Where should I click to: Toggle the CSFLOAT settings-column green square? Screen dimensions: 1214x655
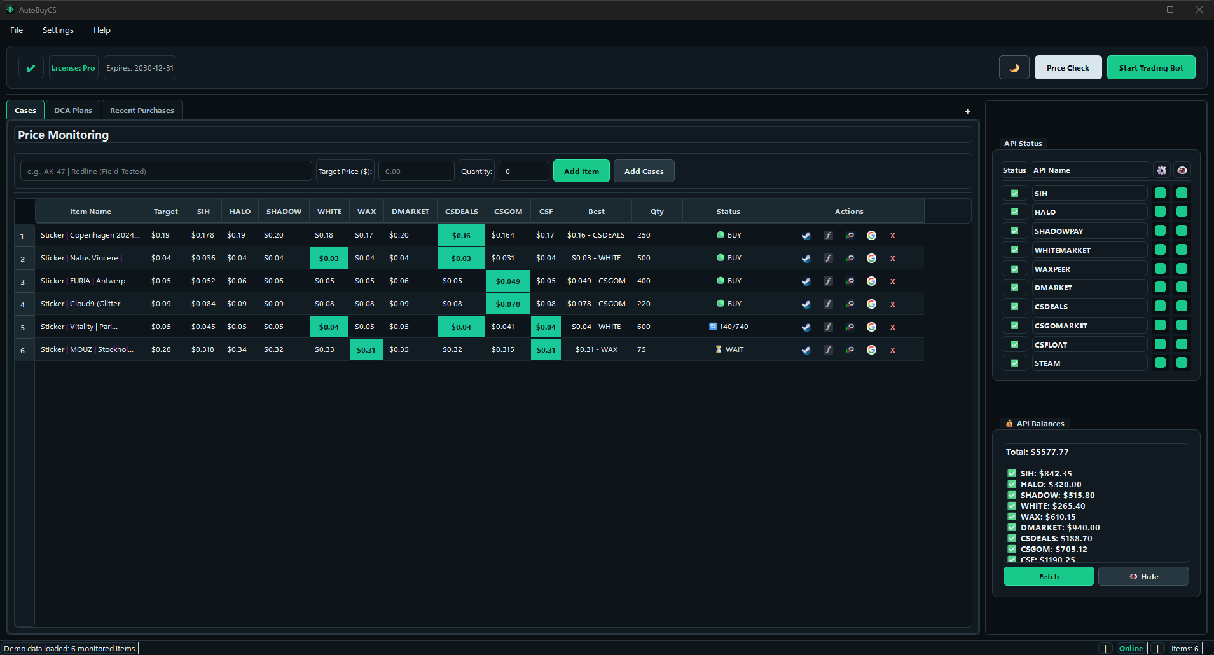pos(1160,344)
